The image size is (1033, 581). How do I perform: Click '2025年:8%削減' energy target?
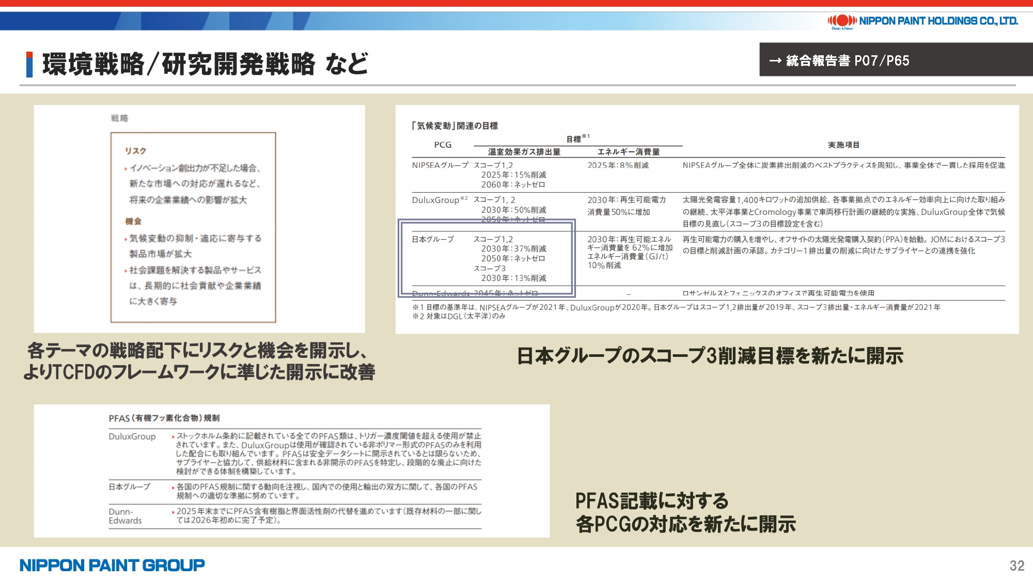click(x=618, y=165)
